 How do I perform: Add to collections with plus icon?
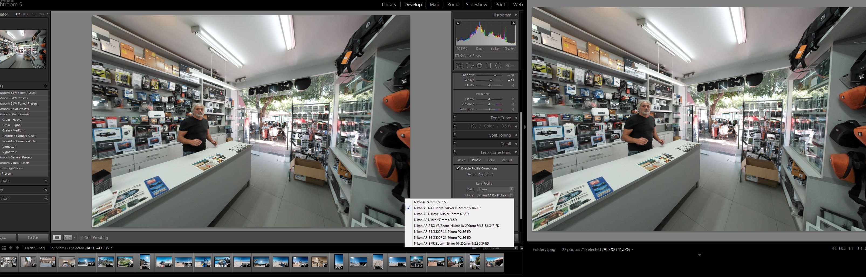point(46,198)
